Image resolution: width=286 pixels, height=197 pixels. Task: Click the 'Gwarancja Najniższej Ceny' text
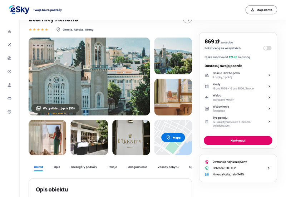(x=230, y=162)
